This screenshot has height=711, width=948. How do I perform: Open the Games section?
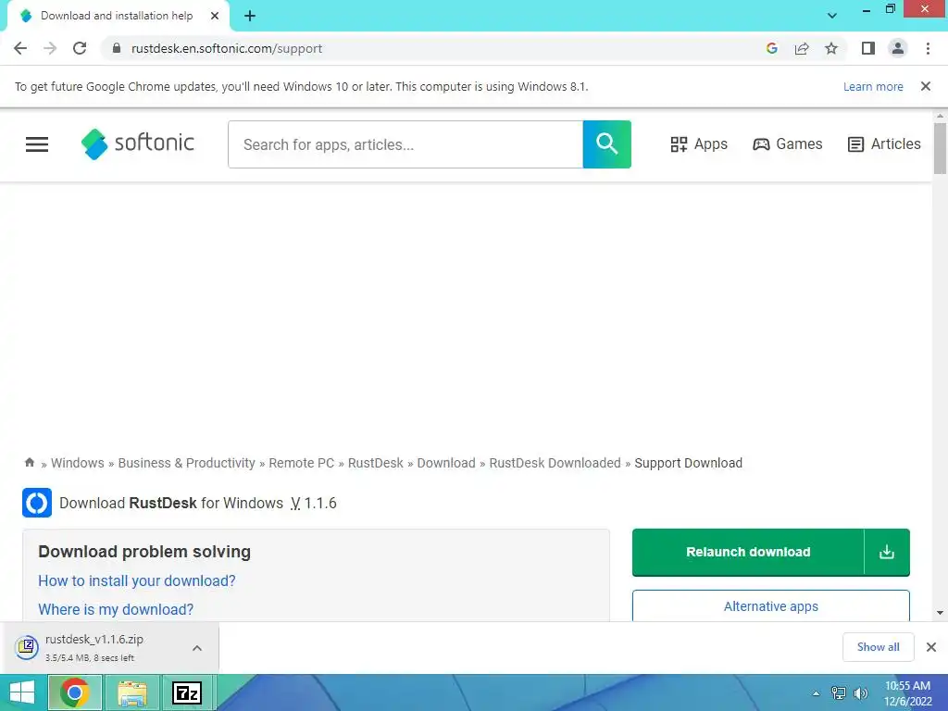[x=787, y=143]
